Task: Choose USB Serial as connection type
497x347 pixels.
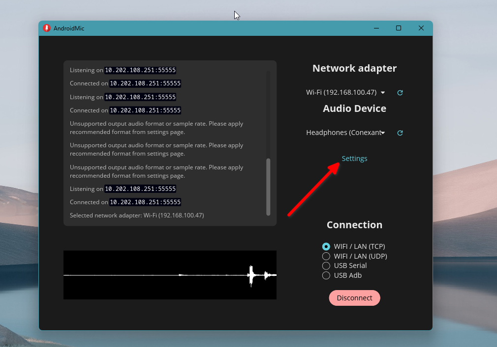Action: coord(326,266)
